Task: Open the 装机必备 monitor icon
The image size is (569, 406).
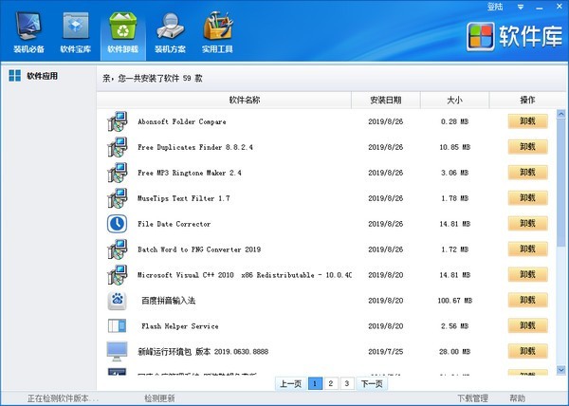Action: tap(28, 27)
